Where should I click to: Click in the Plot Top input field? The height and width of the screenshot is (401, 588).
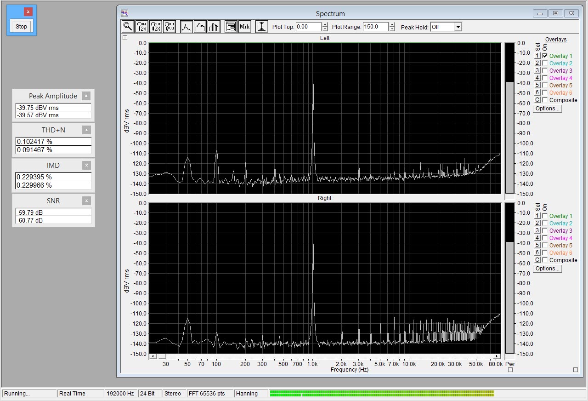click(309, 27)
